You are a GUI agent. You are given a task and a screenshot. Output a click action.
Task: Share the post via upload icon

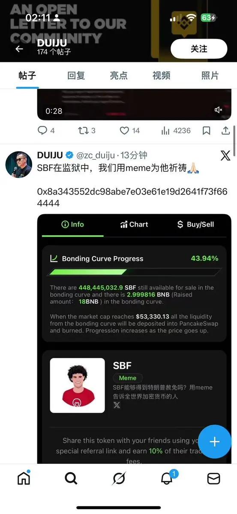(x=226, y=130)
